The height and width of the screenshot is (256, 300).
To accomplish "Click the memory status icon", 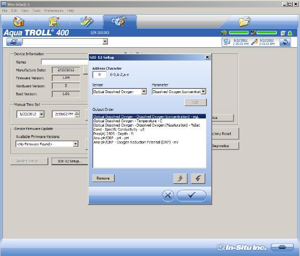I will [x=253, y=32].
